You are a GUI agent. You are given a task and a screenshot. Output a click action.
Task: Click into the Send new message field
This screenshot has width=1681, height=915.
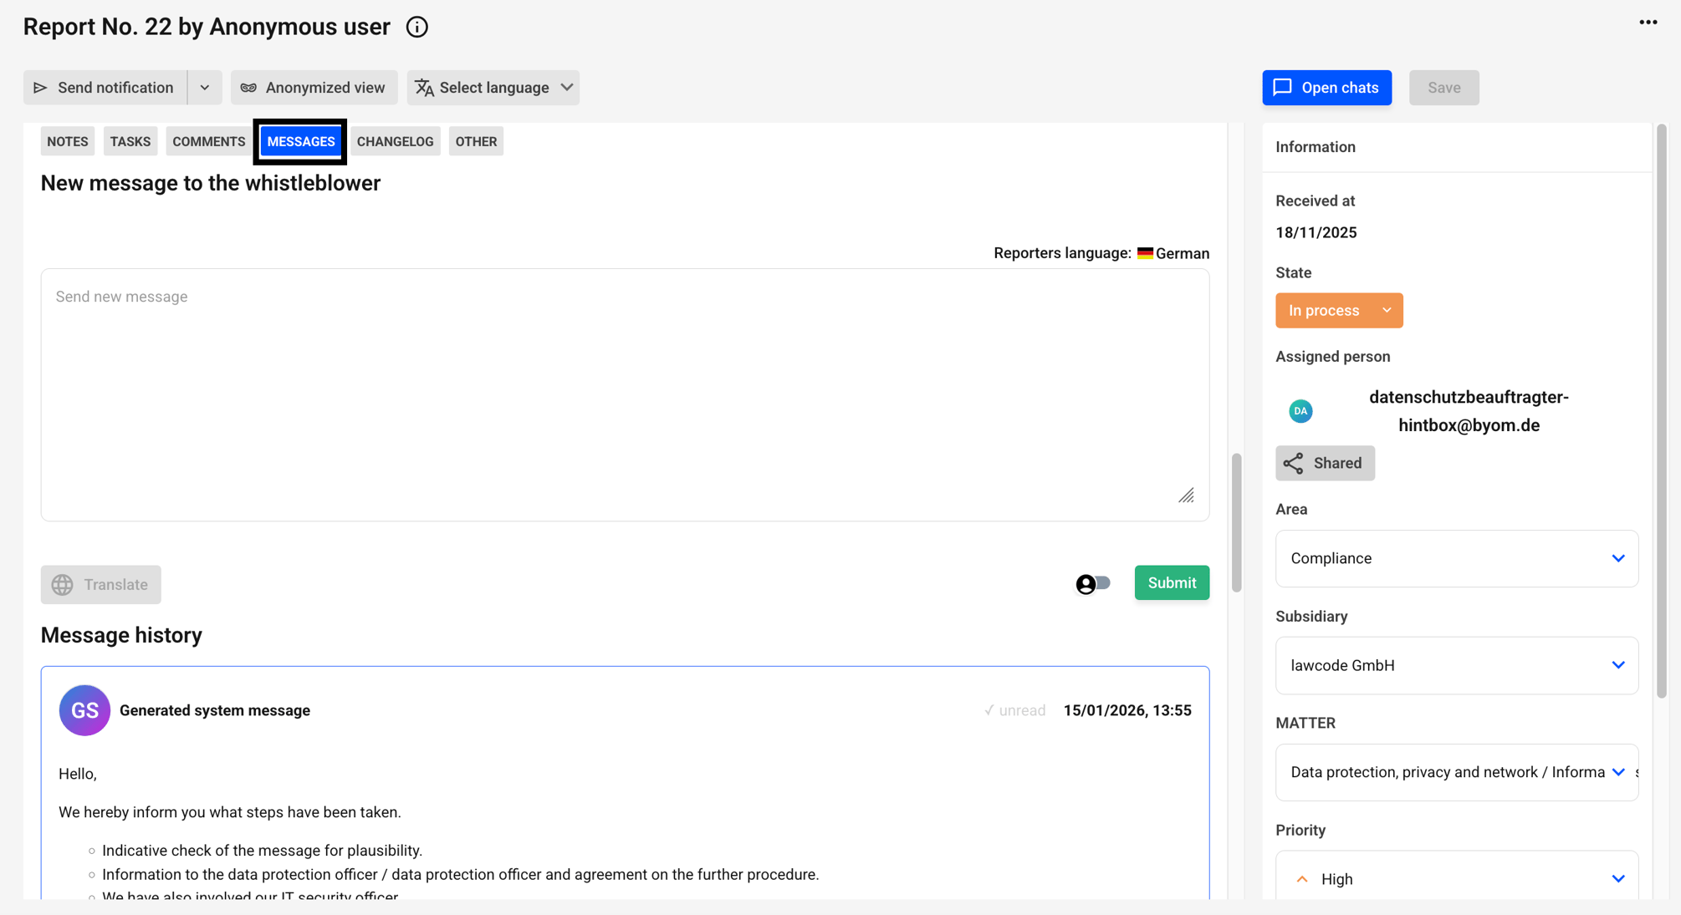click(625, 394)
